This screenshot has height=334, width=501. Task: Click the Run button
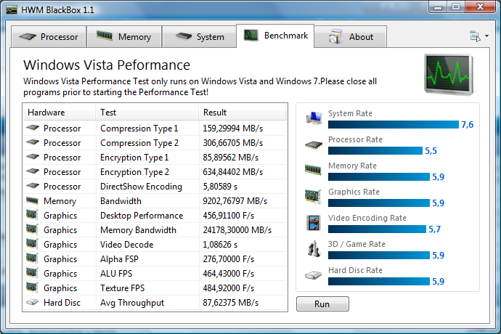(322, 304)
